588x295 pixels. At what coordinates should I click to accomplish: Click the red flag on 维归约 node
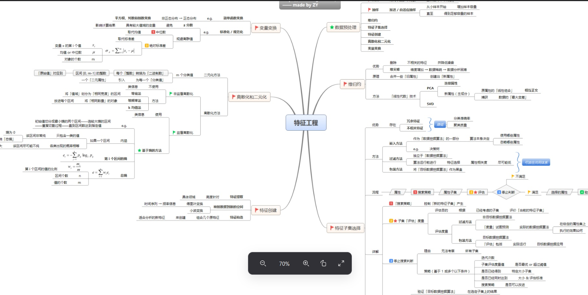[345, 84]
